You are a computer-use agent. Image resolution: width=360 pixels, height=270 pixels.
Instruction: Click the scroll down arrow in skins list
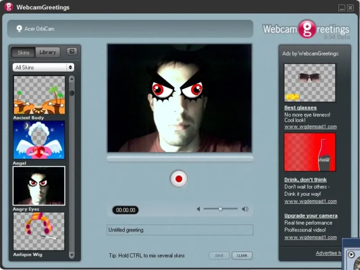(x=72, y=255)
